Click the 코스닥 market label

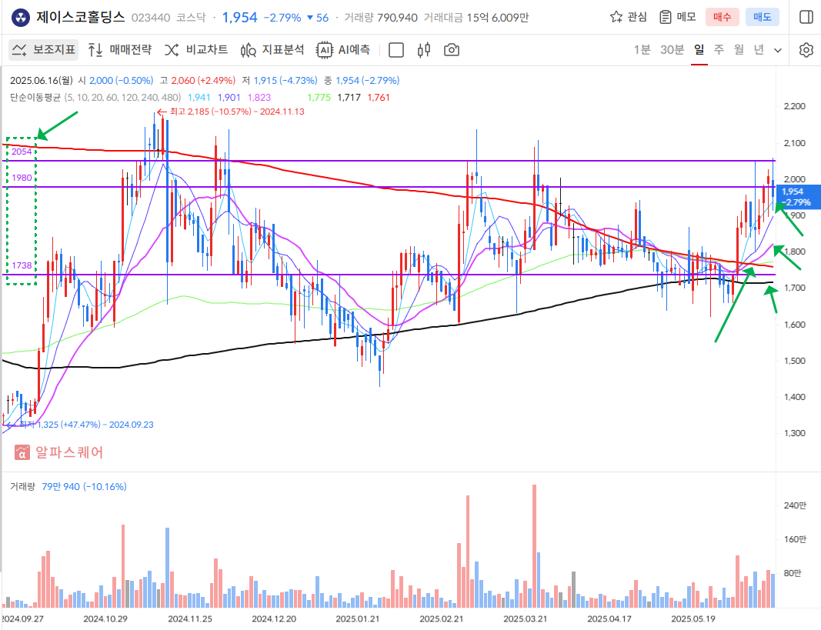191,18
